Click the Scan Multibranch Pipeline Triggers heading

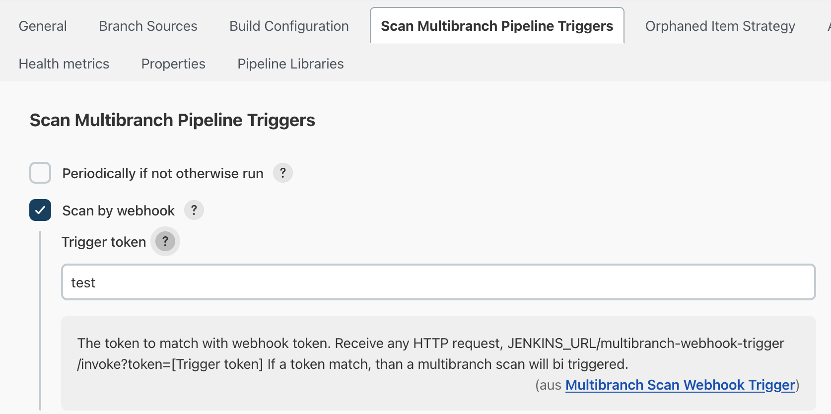point(172,120)
